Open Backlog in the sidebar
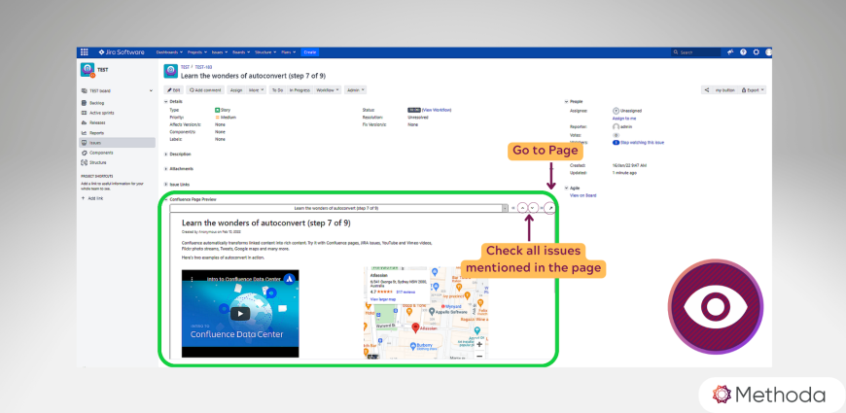 coord(97,103)
